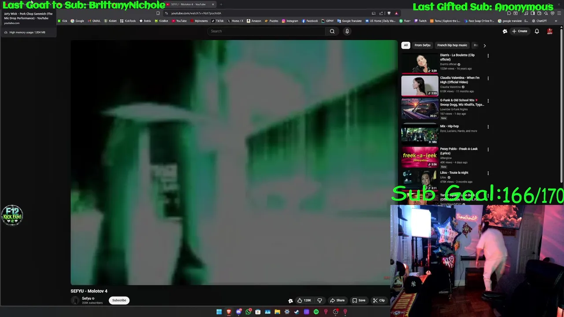This screenshot has height=317, width=564.
Task: Open options for Claudia Valentina video
Action: [488, 78]
